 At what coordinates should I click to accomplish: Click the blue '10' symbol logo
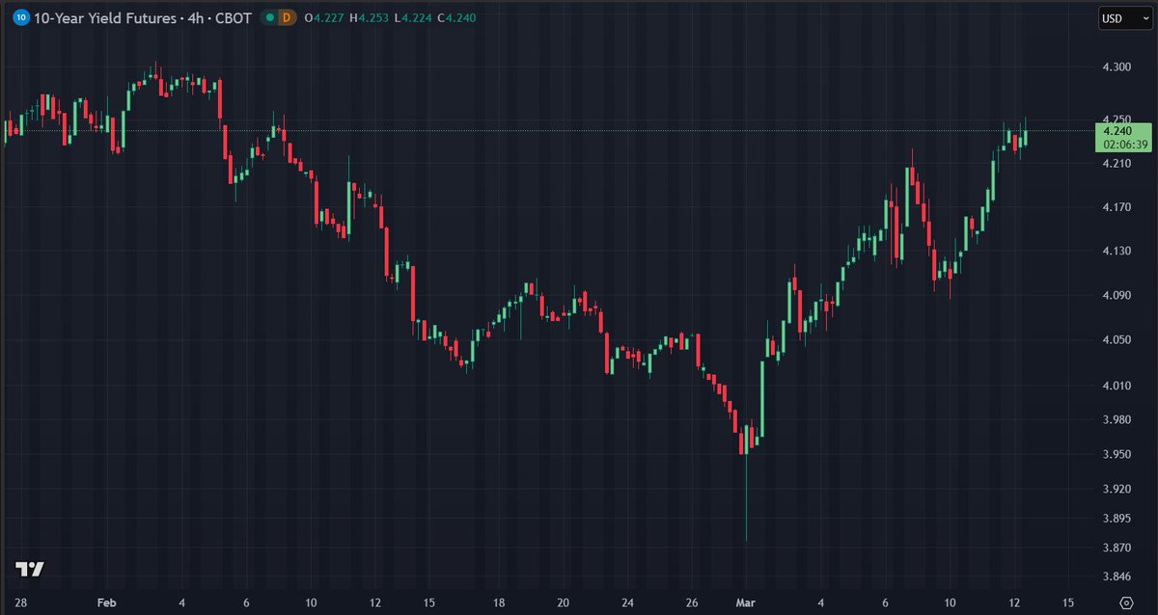tap(21, 17)
